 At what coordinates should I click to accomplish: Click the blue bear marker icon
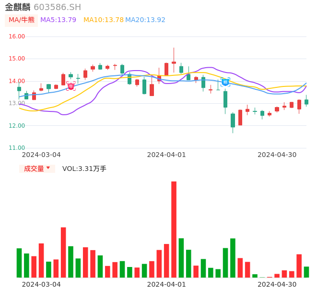click(x=225, y=82)
